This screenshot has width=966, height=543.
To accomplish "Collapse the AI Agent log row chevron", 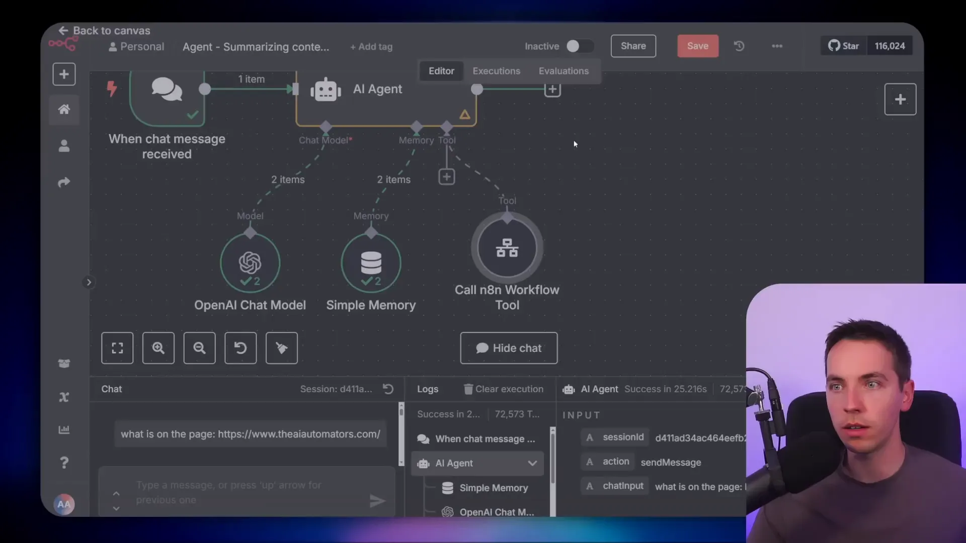I will pos(532,464).
